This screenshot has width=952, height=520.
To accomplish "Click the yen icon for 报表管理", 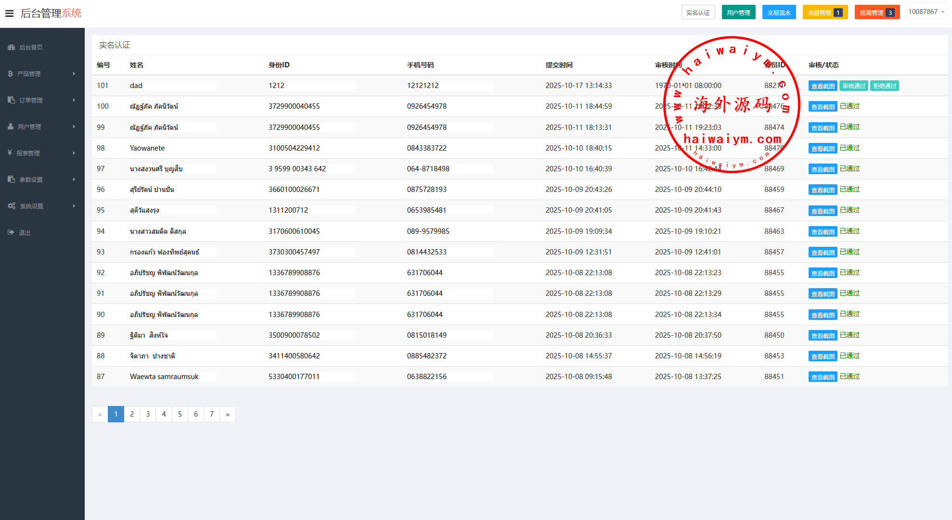I will 10,153.
